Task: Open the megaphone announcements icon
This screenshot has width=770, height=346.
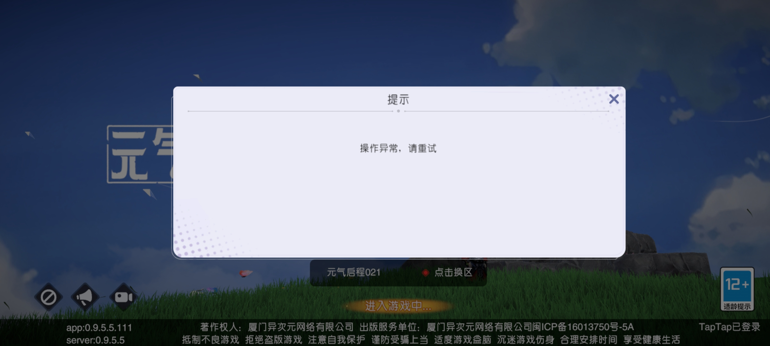Action: 85,297
